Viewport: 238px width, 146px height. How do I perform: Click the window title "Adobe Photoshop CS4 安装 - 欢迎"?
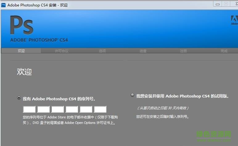(x=38, y=5)
